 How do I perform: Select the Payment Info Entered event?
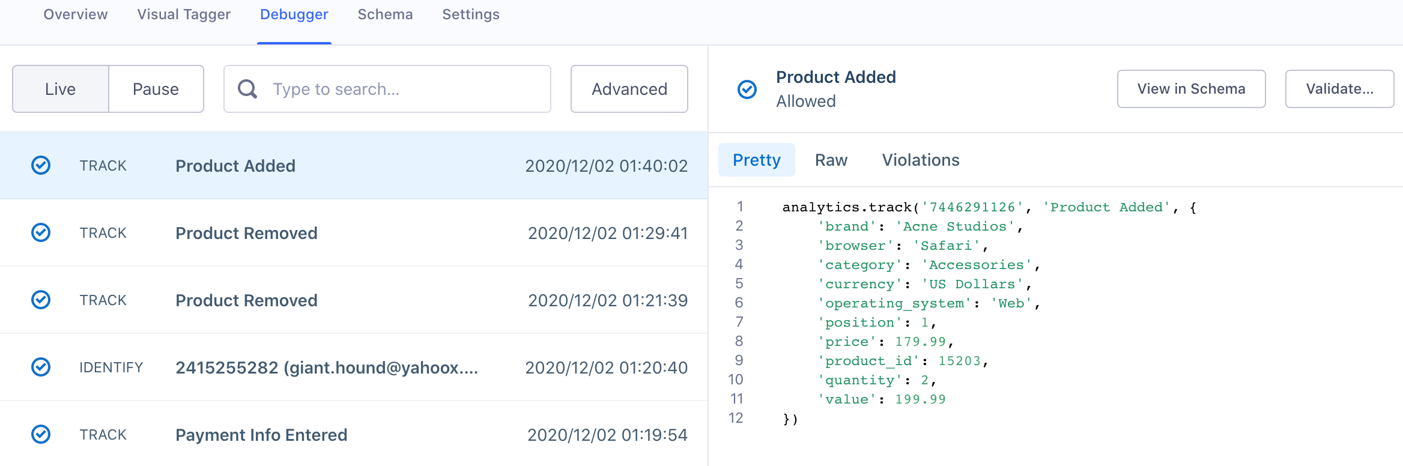(x=261, y=434)
